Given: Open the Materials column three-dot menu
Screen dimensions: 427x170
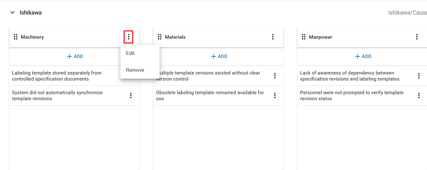Looking at the screenshot, I should 273,37.
